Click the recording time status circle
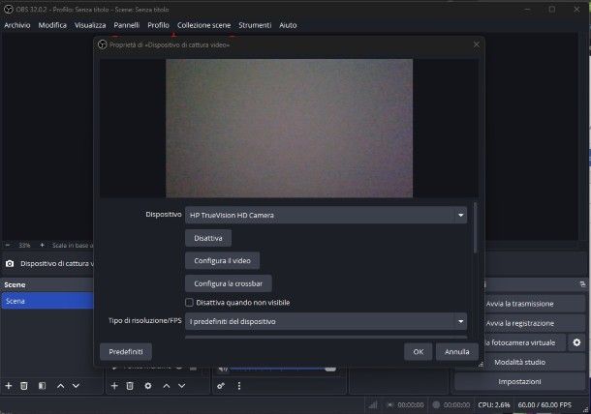Screen dimensions: 591x414 (x=436, y=405)
